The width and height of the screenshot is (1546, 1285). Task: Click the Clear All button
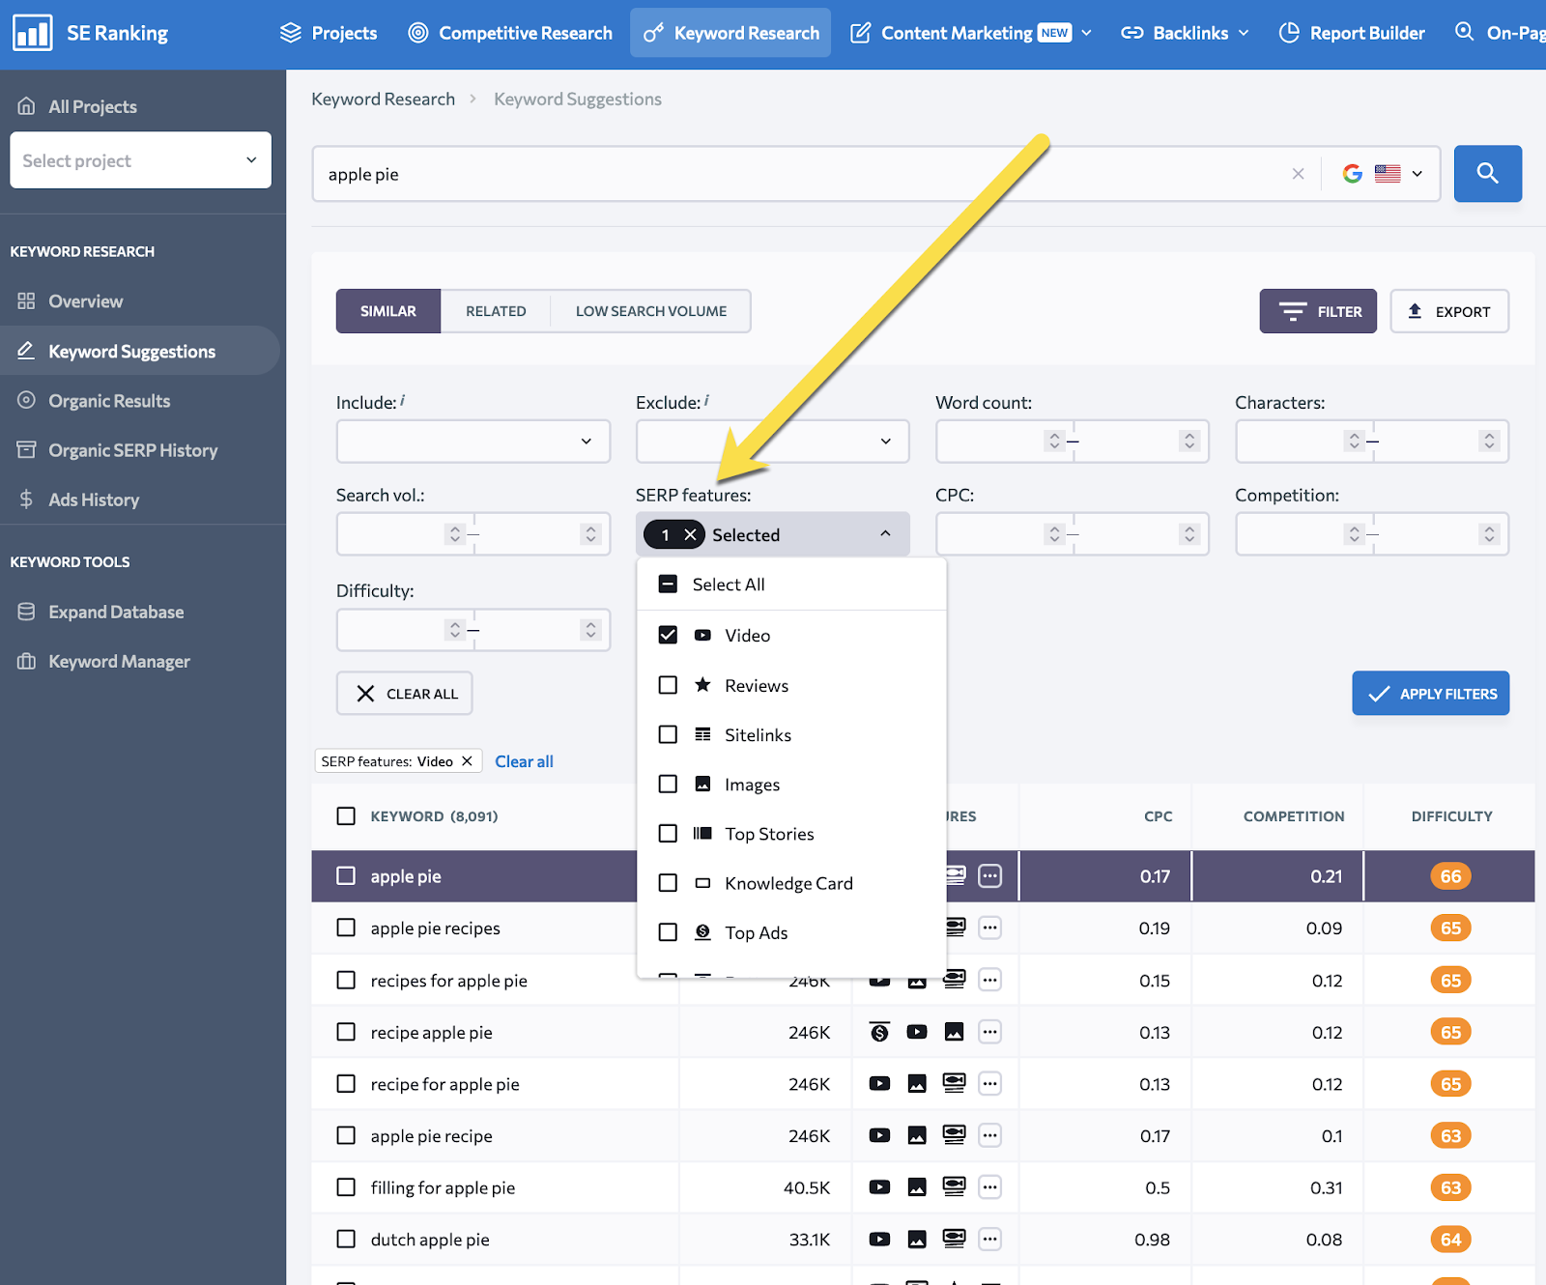point(405,693)
